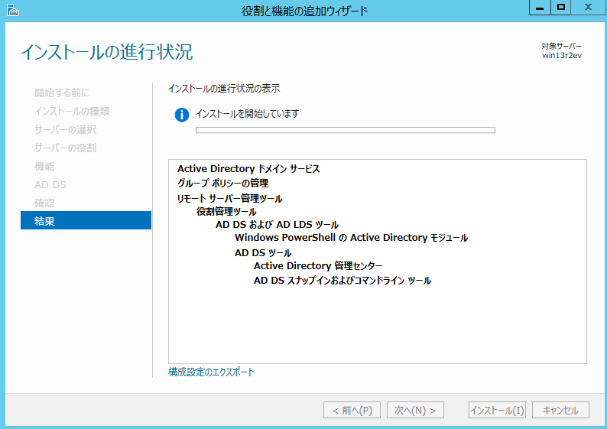This screenshot has height=429, width=607.
Task: Select 開始する前に step in sidebar
Action: click(61, 93)
